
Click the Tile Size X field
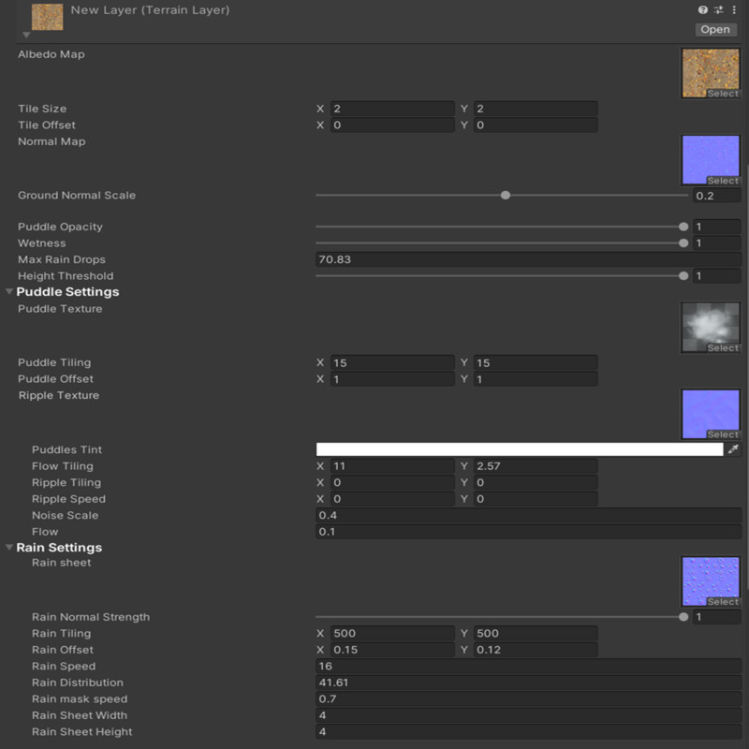392,109
